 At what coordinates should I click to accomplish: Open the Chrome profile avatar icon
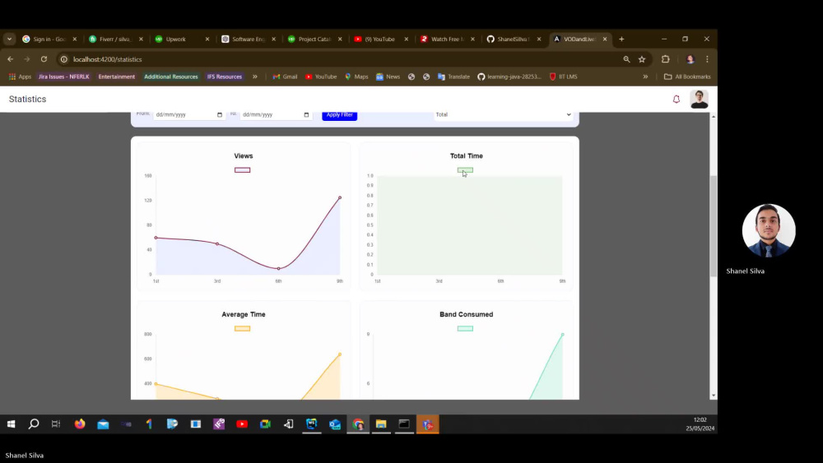690,59
